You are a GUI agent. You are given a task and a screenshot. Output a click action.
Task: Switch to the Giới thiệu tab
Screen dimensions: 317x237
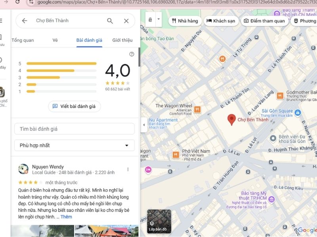[122, 40]
